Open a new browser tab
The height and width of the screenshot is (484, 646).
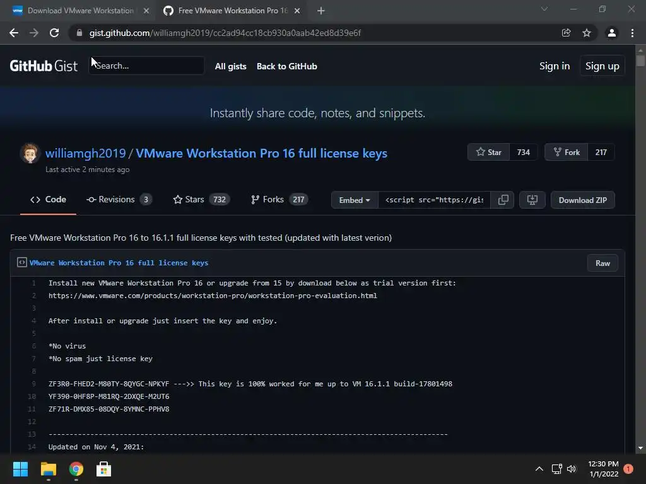tap(321, 11)
